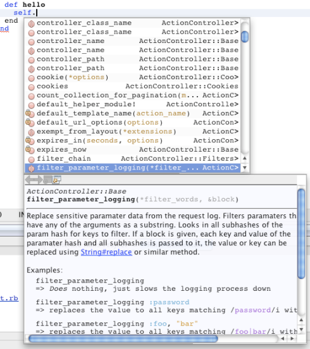Screen dimensions: 310x349
Task: Open source in editor icon
Action: pyautogui.click(x=56, y=180)
